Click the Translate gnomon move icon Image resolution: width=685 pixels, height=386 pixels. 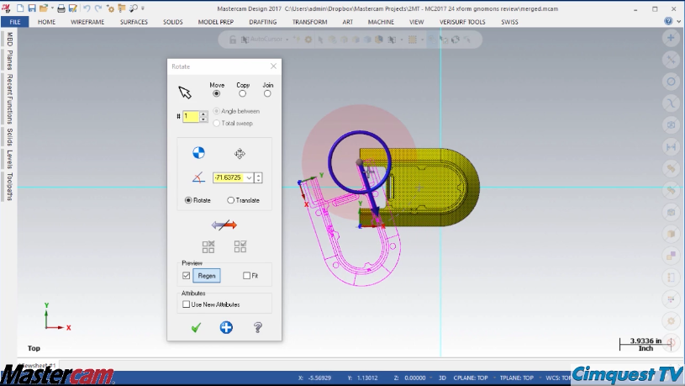[x=240, y=153]
